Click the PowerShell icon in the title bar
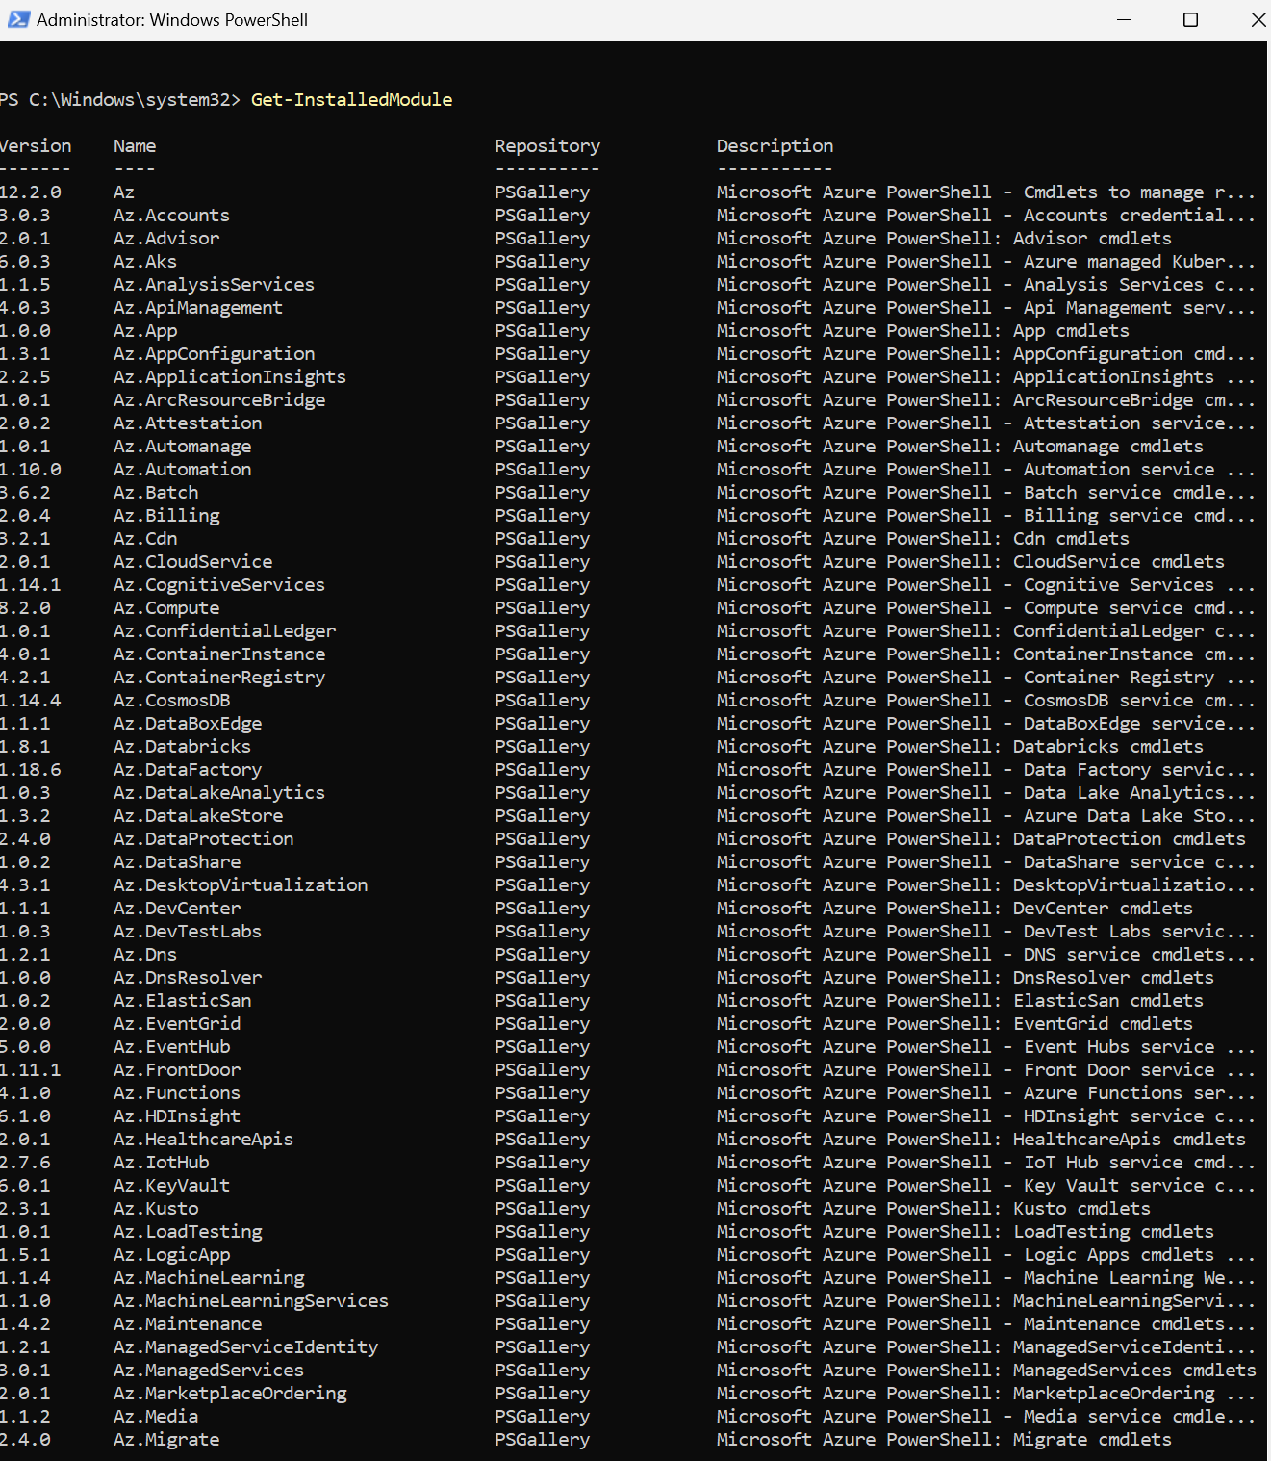This screenshot has width=1271, height=1461. [x=18, y=19]
